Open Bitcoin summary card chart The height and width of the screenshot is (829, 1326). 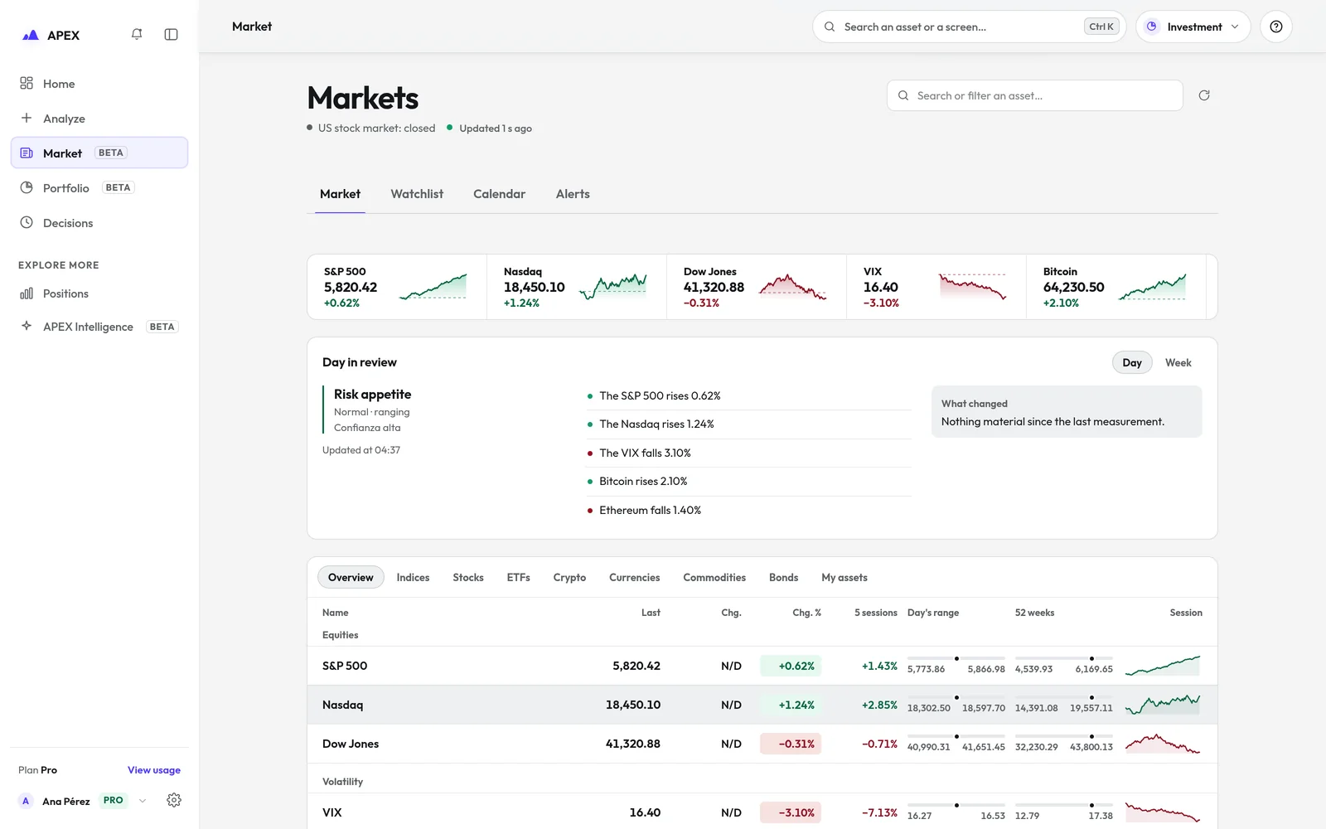click(1152, 287)
